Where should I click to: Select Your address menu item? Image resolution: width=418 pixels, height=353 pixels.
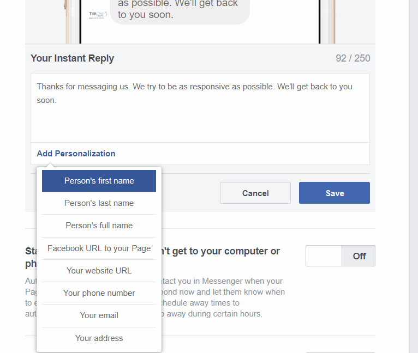coord(99,338)
